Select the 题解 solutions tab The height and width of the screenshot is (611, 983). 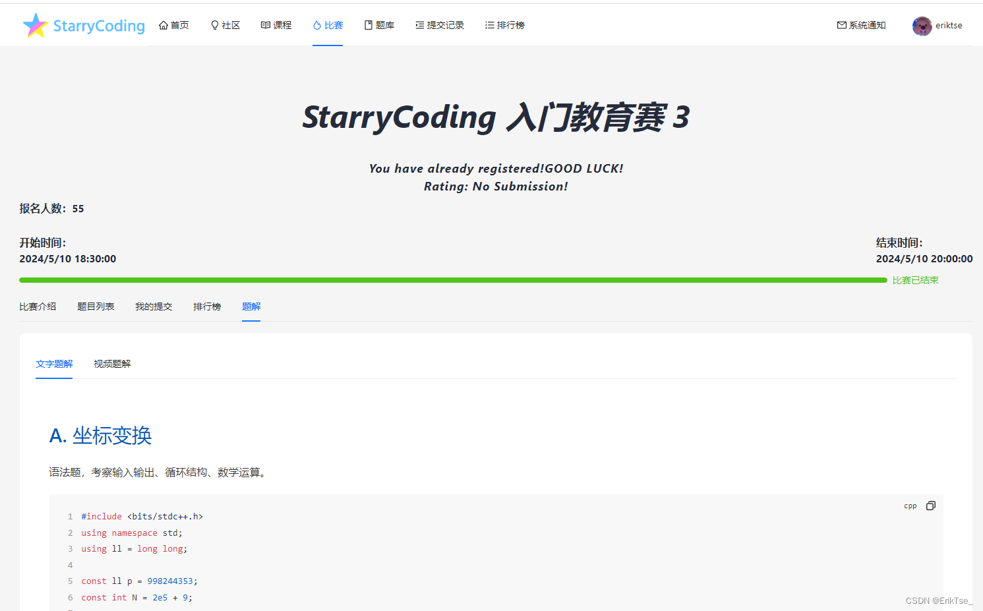click(x=251, y=306)
